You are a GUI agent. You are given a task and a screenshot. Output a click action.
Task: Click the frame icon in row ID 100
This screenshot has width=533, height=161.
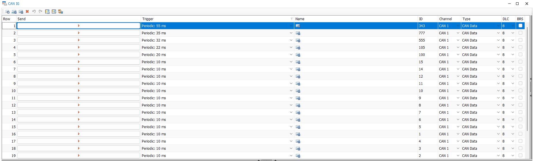[x=298, y=55]
